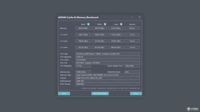Image resolution: width=200 pixels, height=112 pixels.
Task: Select Memory Write value 44579 MB/s
Action: (99, 28)
